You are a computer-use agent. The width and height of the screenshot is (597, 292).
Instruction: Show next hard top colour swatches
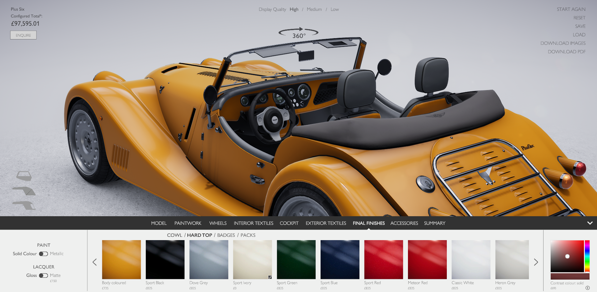click(x=536, y=262)
